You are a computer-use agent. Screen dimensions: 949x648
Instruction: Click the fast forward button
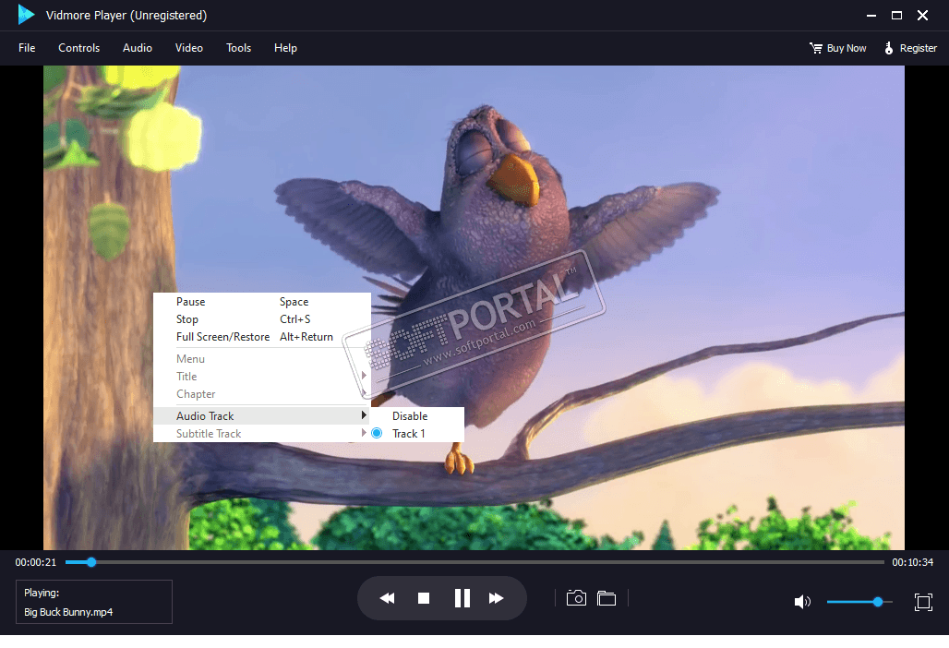(497, 598)
